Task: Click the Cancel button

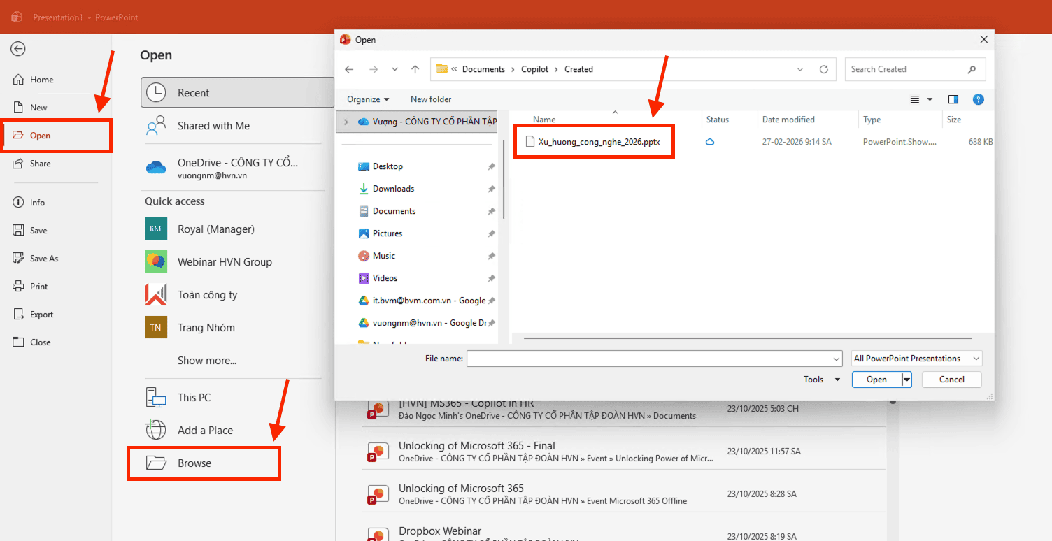Action: pyautogui.click(x=951, y=380)
